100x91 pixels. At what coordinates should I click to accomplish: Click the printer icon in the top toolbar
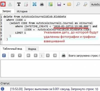tap(42, 4)
